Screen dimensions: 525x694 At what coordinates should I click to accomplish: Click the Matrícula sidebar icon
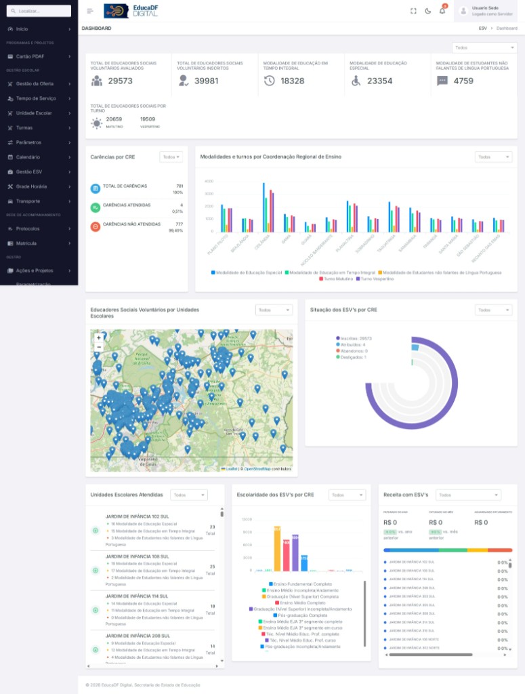pos(10,243)
